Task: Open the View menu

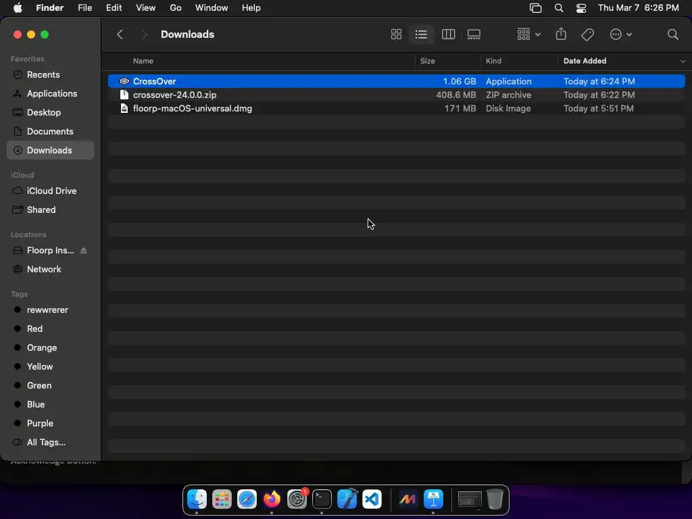Action: pyautogui.click(x=146, y=8)
